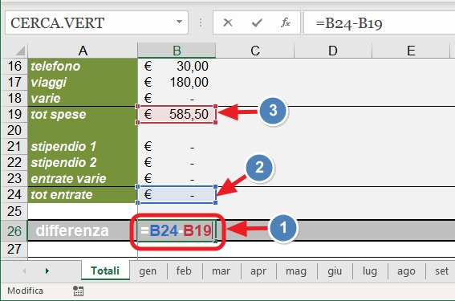Open Insert Function fx dialog

286,22
